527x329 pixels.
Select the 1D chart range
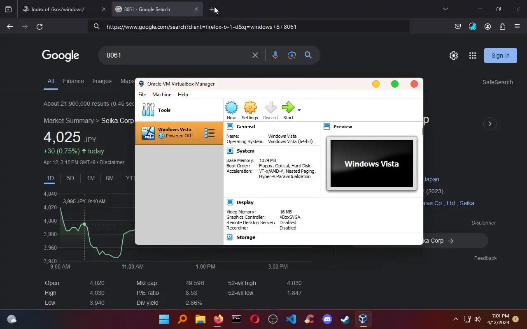click(x=50, y=178)
